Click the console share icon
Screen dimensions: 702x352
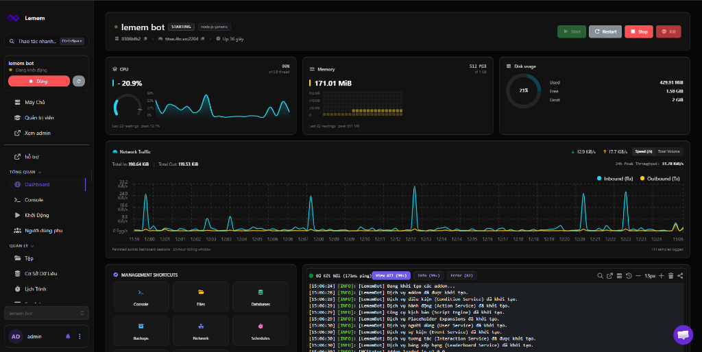pos(680,276)
